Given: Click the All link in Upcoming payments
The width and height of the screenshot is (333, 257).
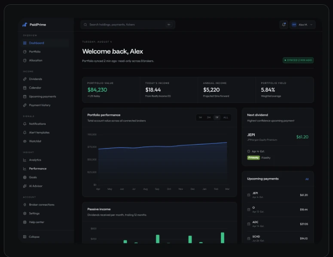Looking at the screenshot, I should pyautogui.click(x=307, y=179).
